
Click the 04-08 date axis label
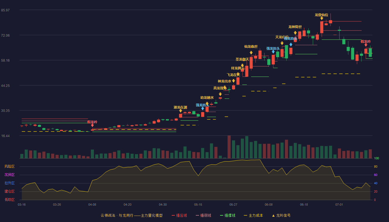click(x=92, y=205)
